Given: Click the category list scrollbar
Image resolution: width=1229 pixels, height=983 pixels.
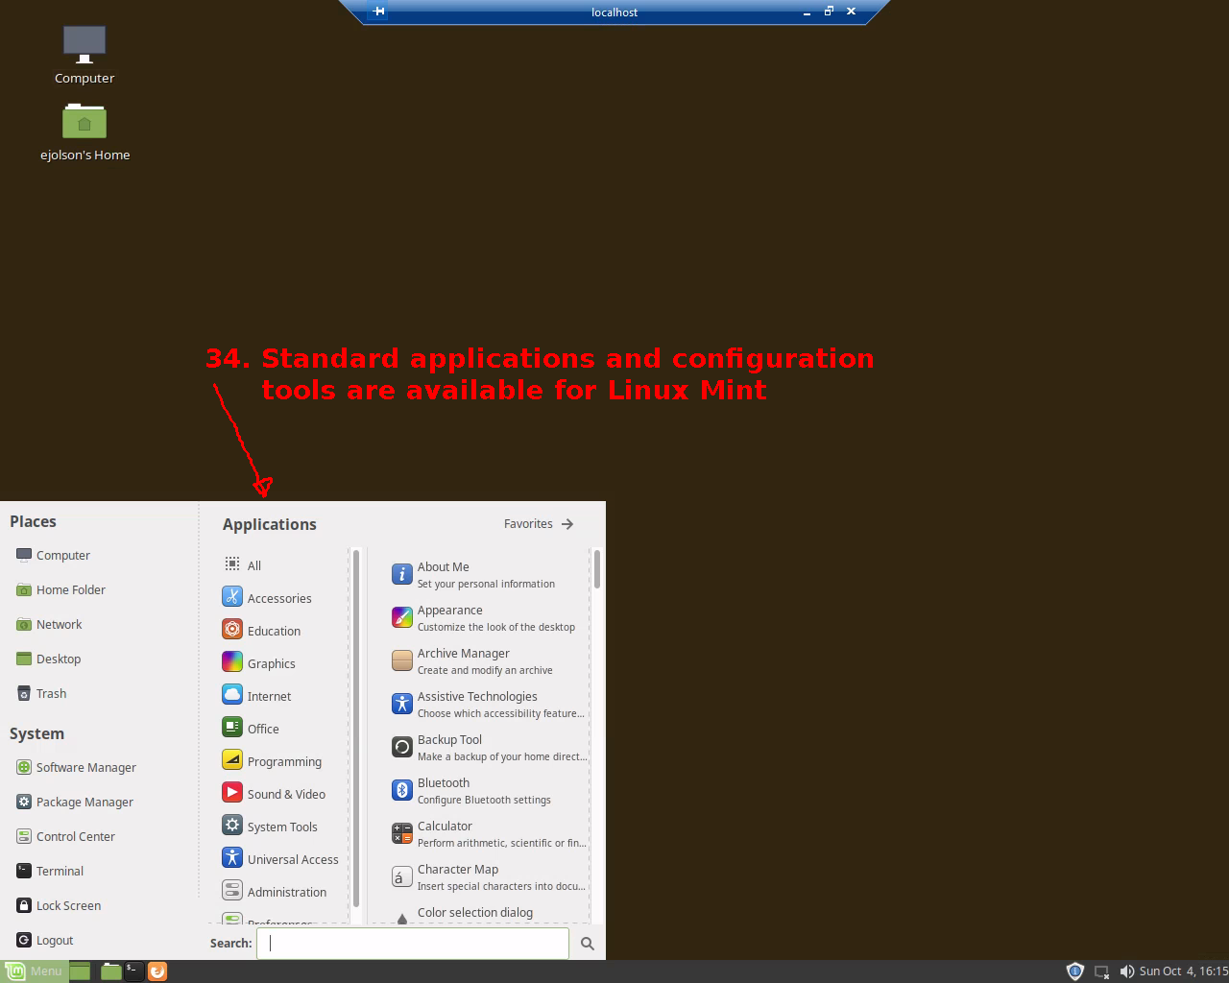Looking at the screenshot, I should [356, 728].
